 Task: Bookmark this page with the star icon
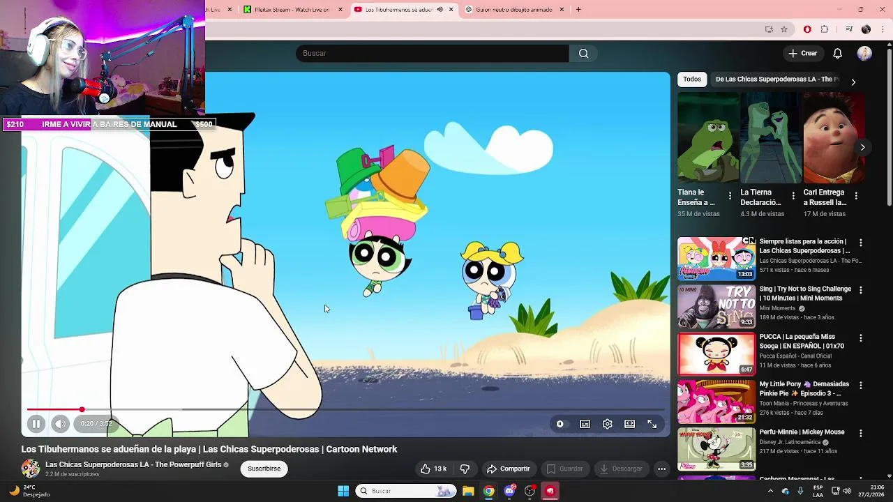[784, 29]
